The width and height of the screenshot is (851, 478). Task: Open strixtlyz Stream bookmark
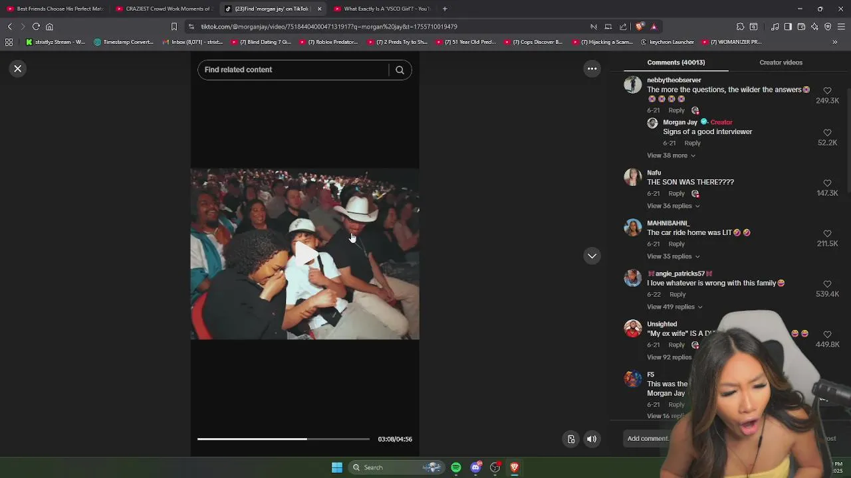click(55, 42)
